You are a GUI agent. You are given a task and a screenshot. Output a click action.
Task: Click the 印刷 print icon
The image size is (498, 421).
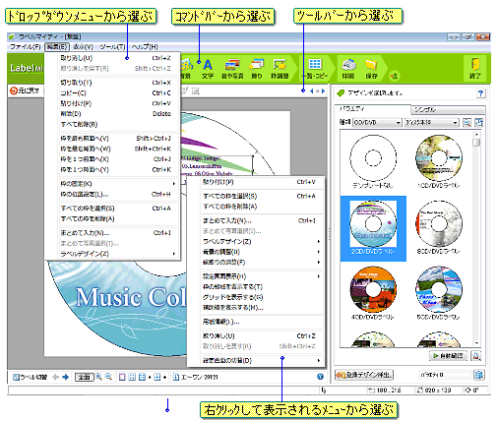pyautogui.click(x=348, y=69)
